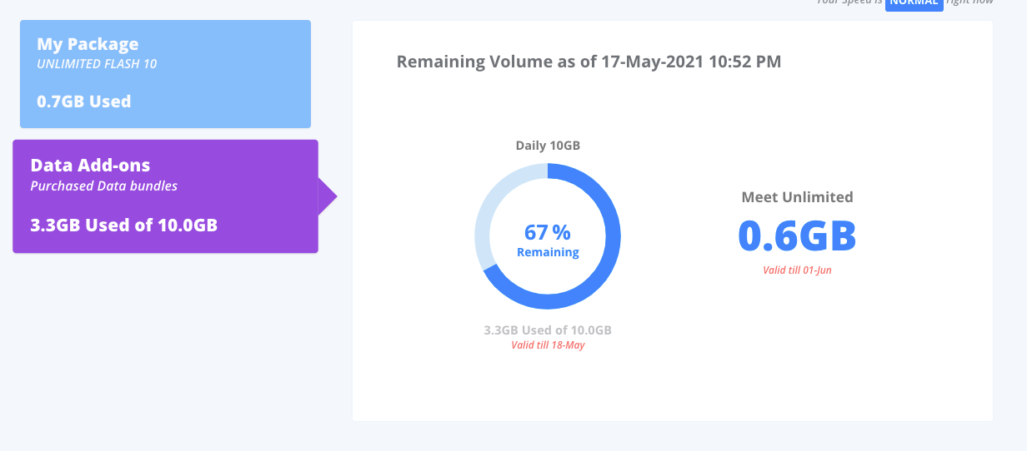The height and width of the screenshot is (451, 1027).
Task: Click the Valid till 18-May text
Action: pyautogui.click(x=548, y=344)
